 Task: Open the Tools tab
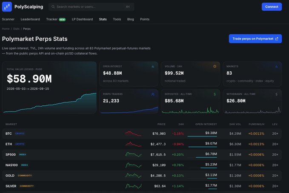point(117,19)
